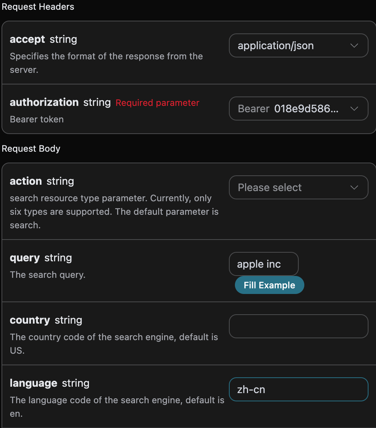376x428 pixels.
Task: Click the chevron arrow in action dropdown
Action: coord(354,187)
